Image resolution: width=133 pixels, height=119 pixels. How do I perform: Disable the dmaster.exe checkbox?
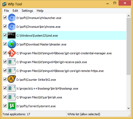click(5, 44)
